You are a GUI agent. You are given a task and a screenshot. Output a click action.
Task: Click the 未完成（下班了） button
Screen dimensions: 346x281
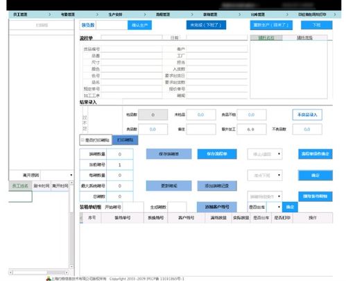tap(206, 25)
